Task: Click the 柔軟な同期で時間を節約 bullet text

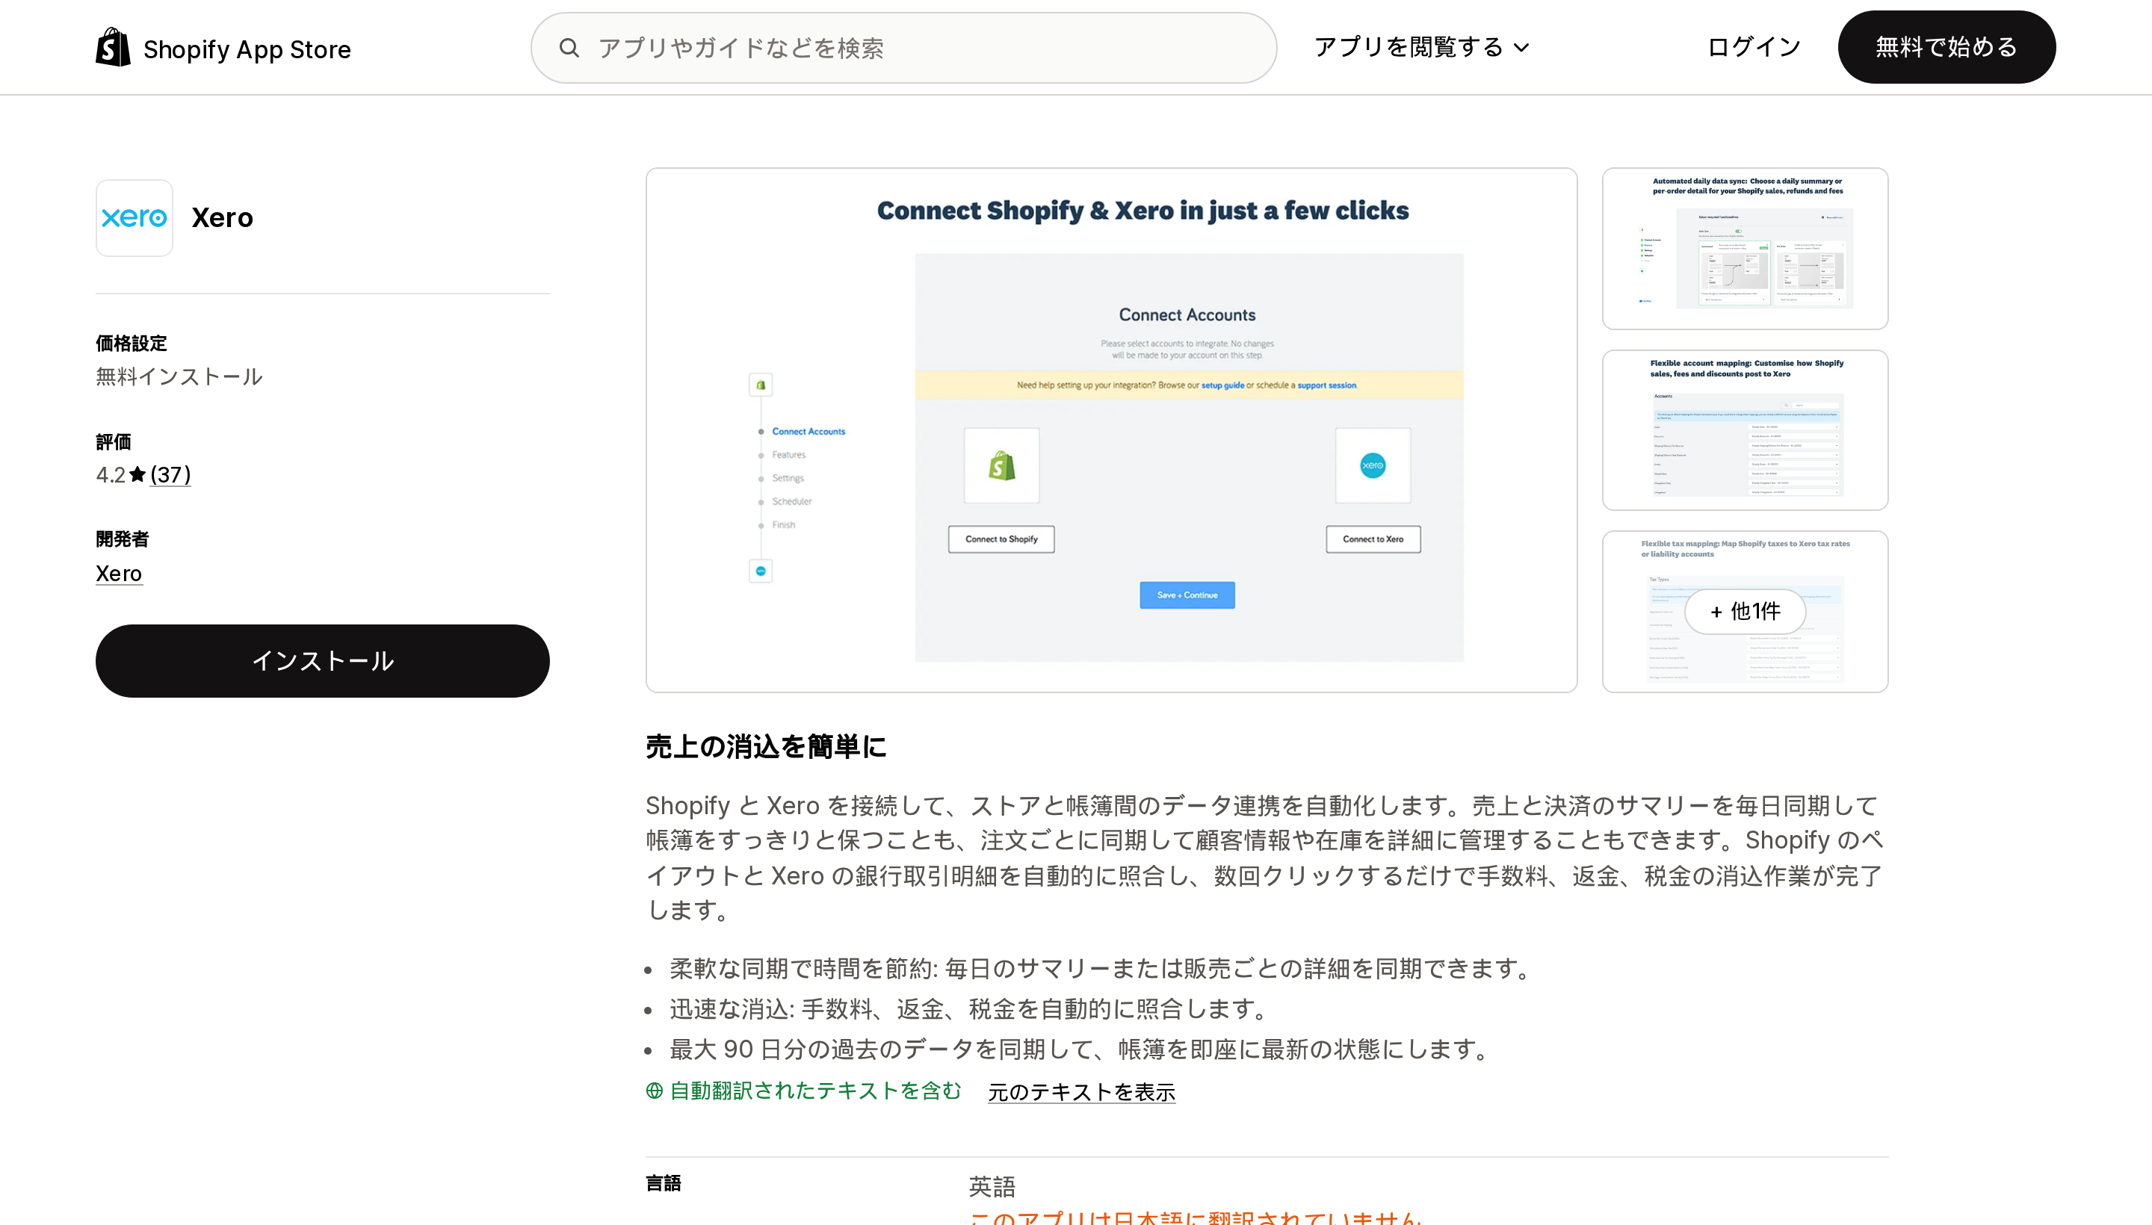Action: 1100,968
